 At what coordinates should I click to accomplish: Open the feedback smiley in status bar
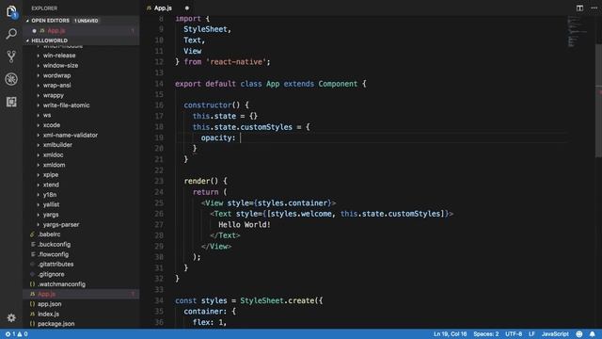[579, 334]
